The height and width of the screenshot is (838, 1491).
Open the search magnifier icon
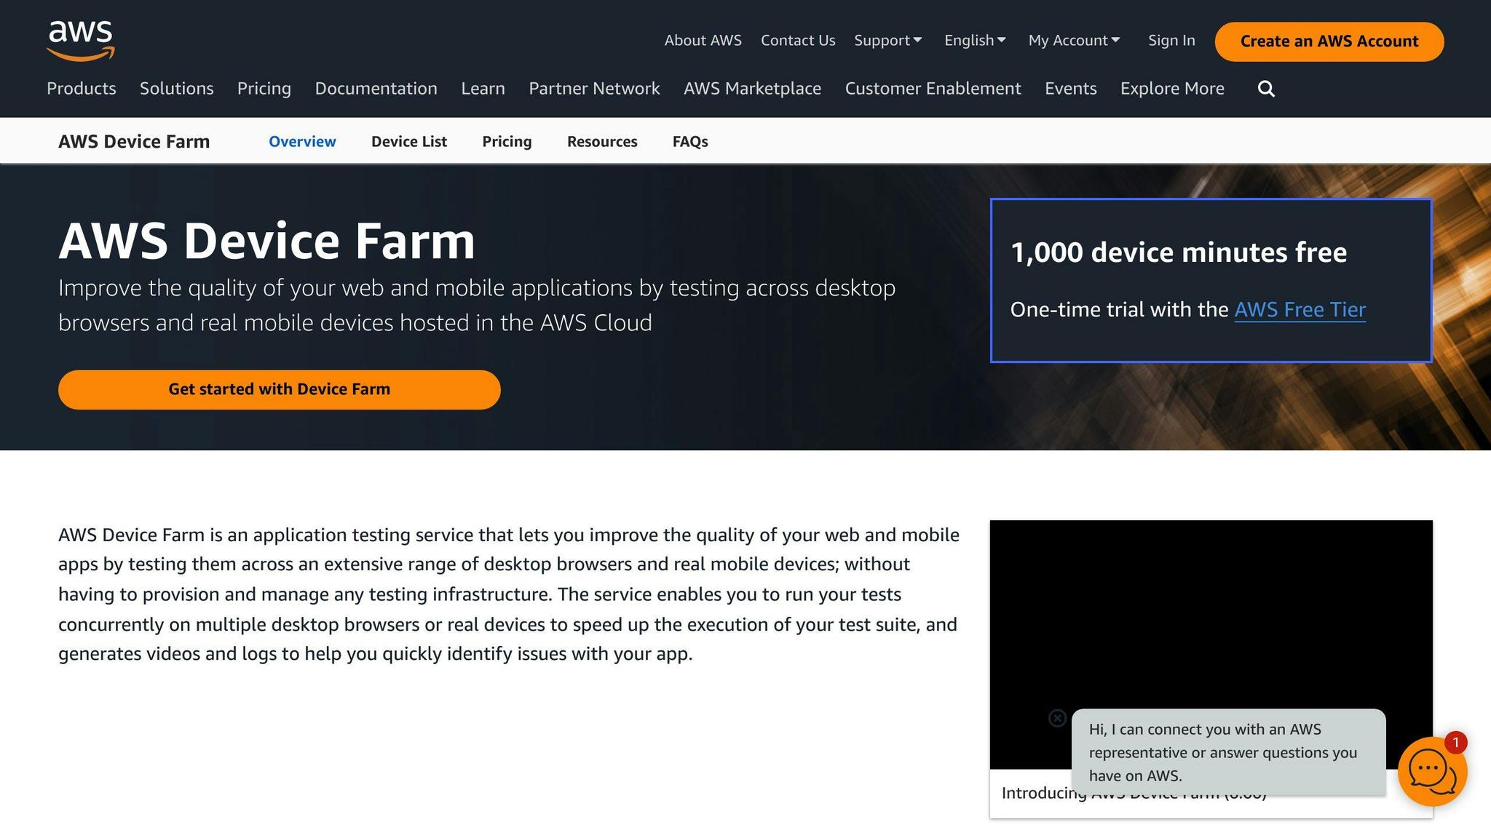click(x=1266, y=89)
